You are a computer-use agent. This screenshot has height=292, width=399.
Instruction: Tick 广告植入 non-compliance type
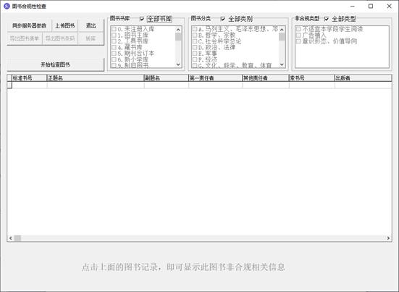tap(311, 35)
